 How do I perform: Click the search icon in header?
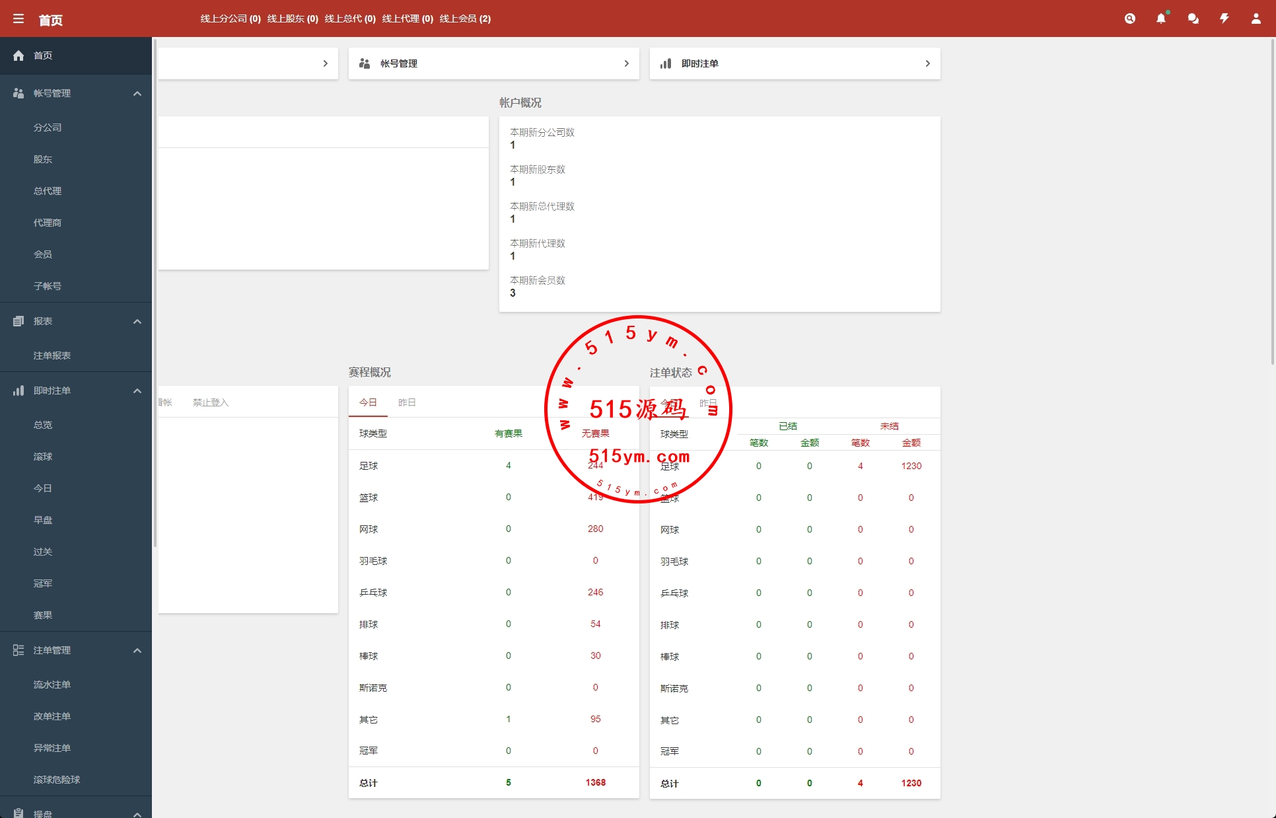coord(1129,19)
